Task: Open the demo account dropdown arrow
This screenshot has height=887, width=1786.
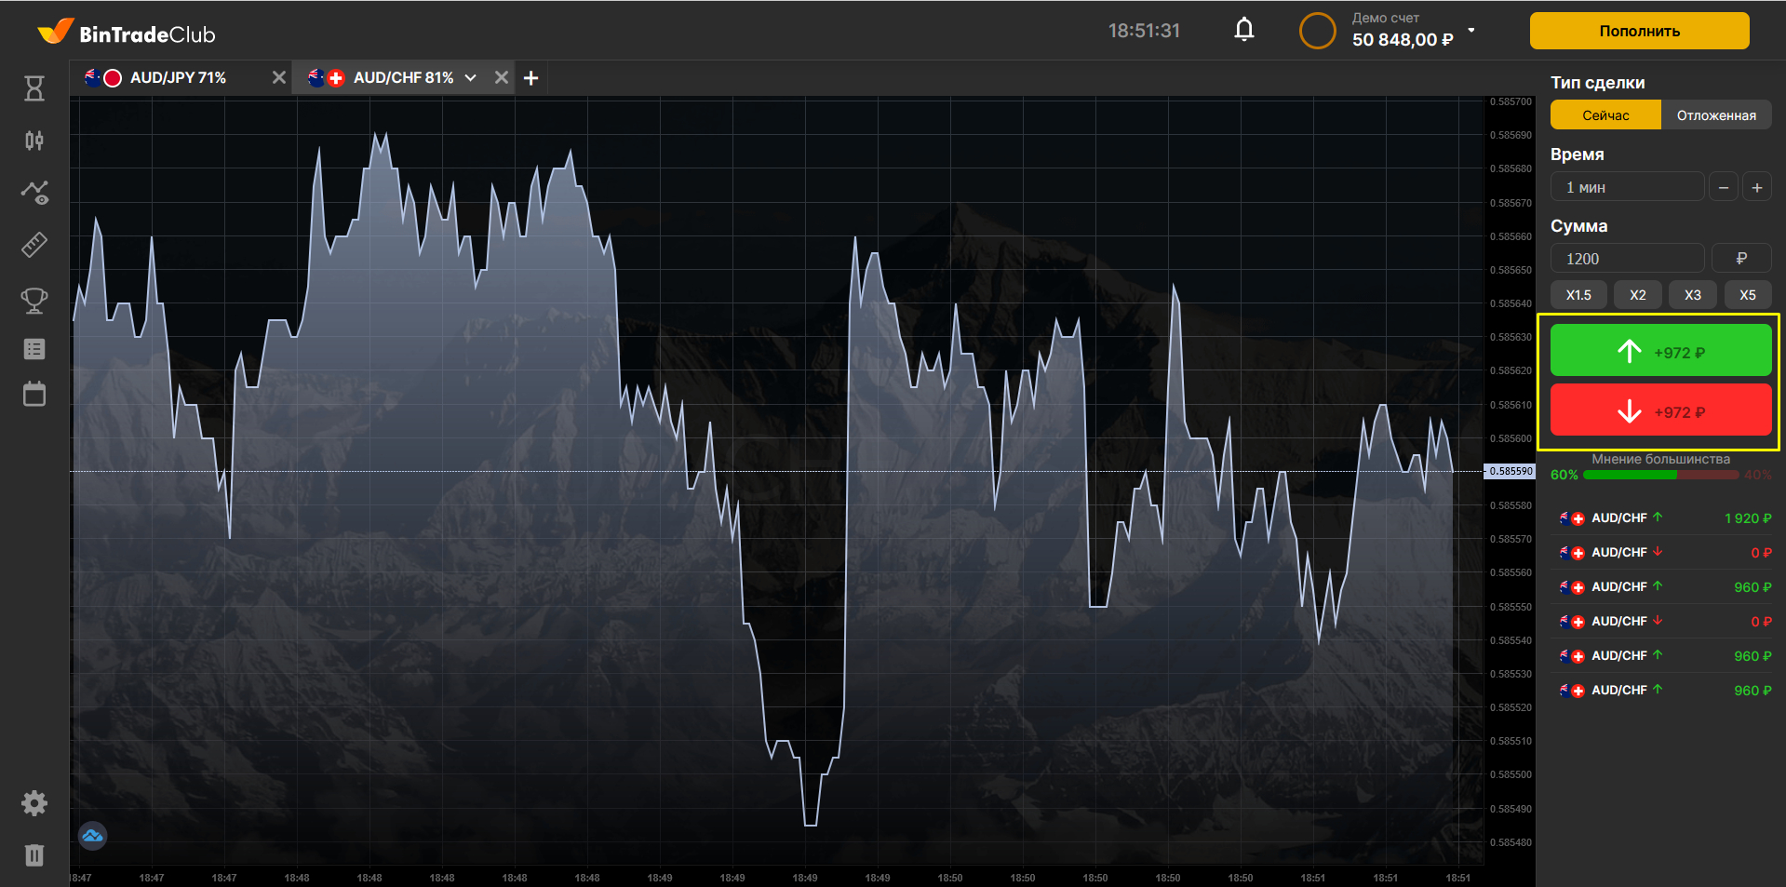Action: coord(1471,31)
